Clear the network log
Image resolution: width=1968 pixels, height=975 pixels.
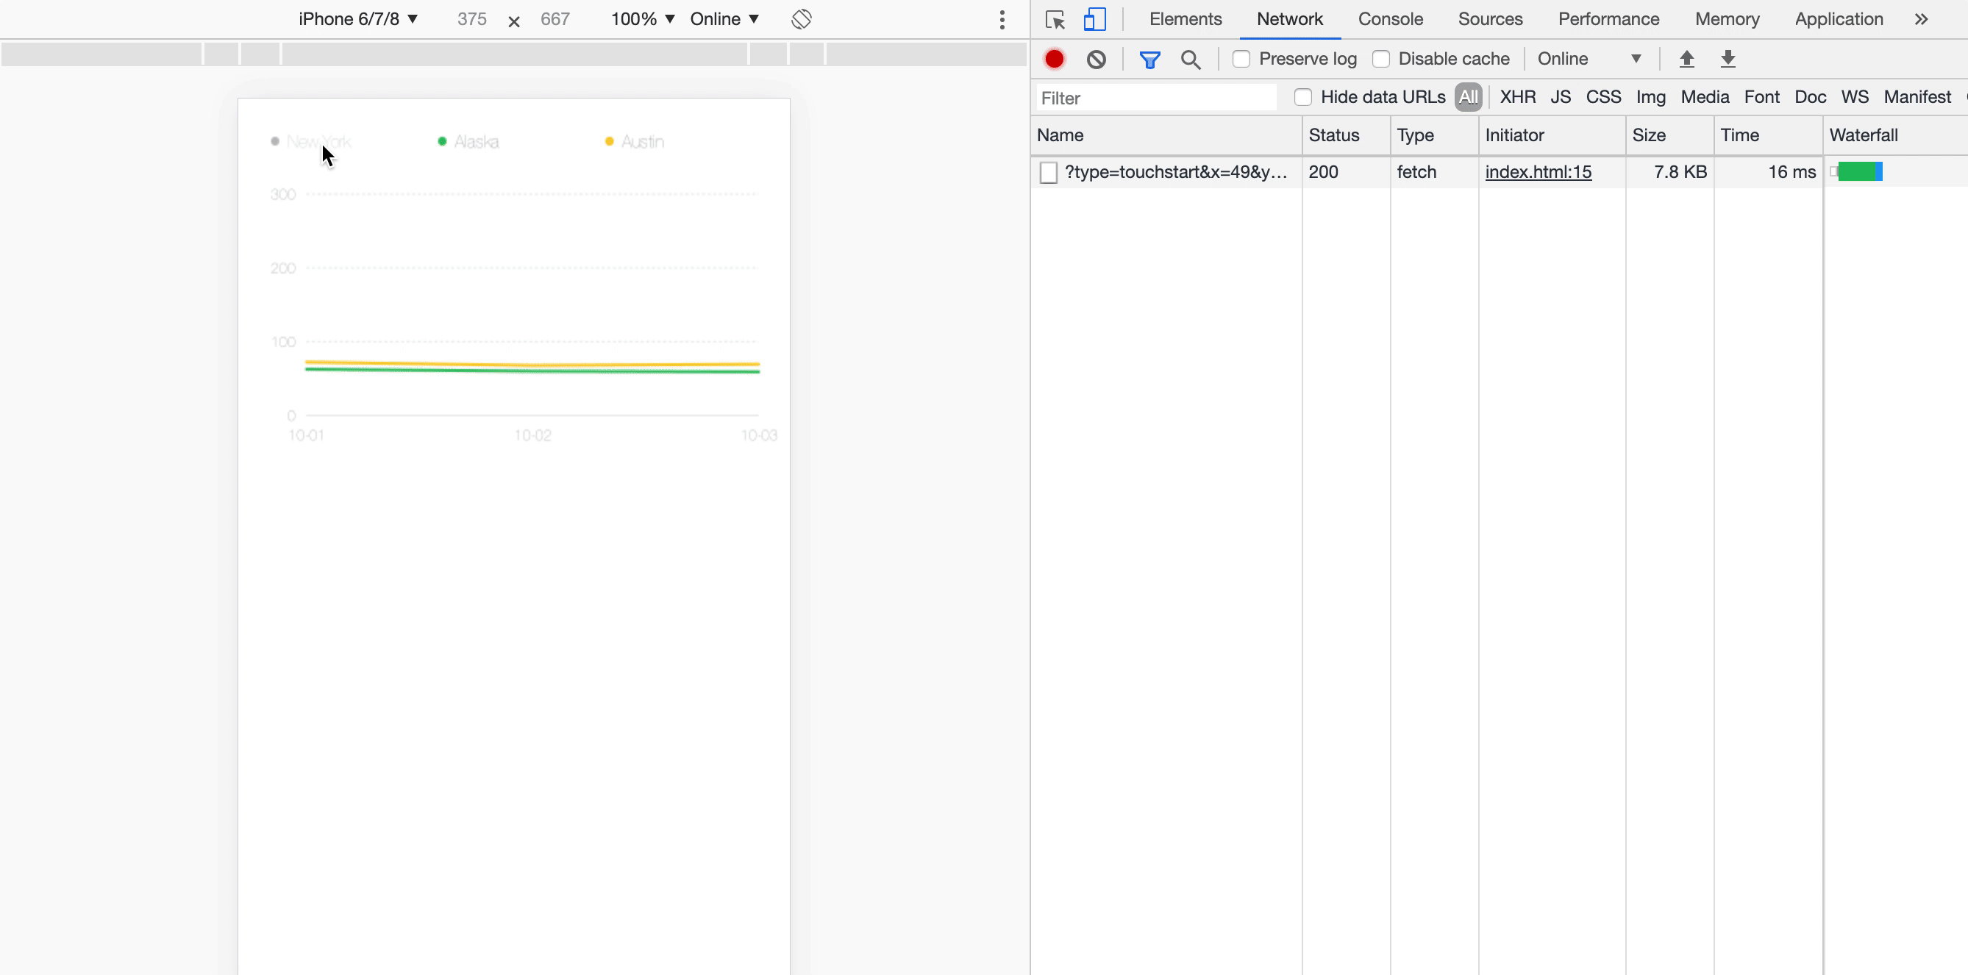click(1097, 59)
